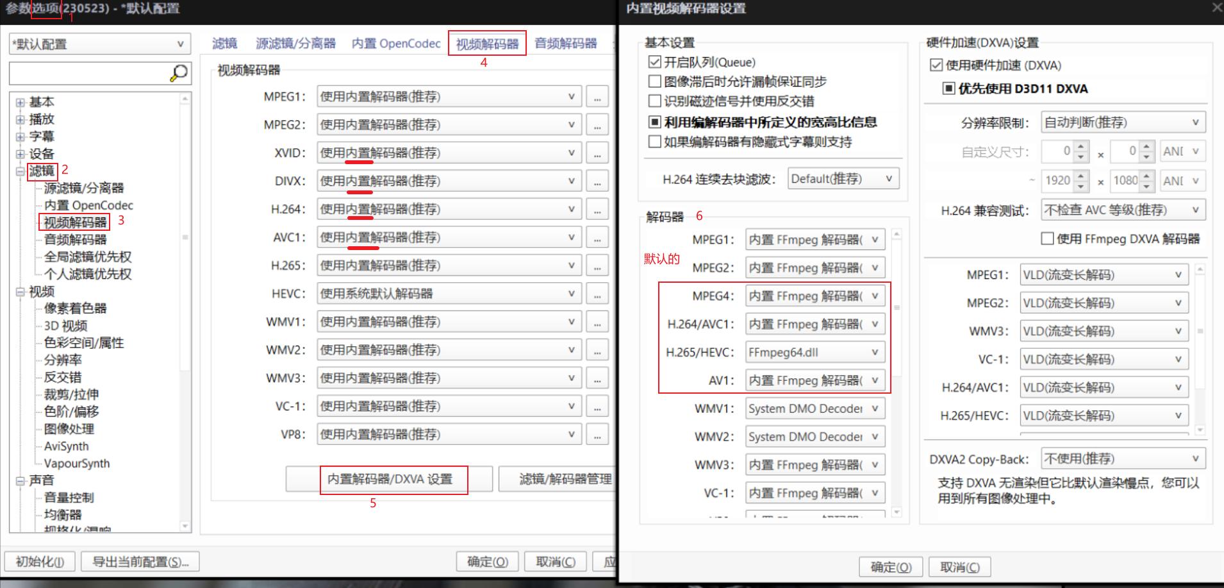Open H.264 decoder advanced "..." settings
Screen dimensions: 1224x588
[x=597, y=208]
